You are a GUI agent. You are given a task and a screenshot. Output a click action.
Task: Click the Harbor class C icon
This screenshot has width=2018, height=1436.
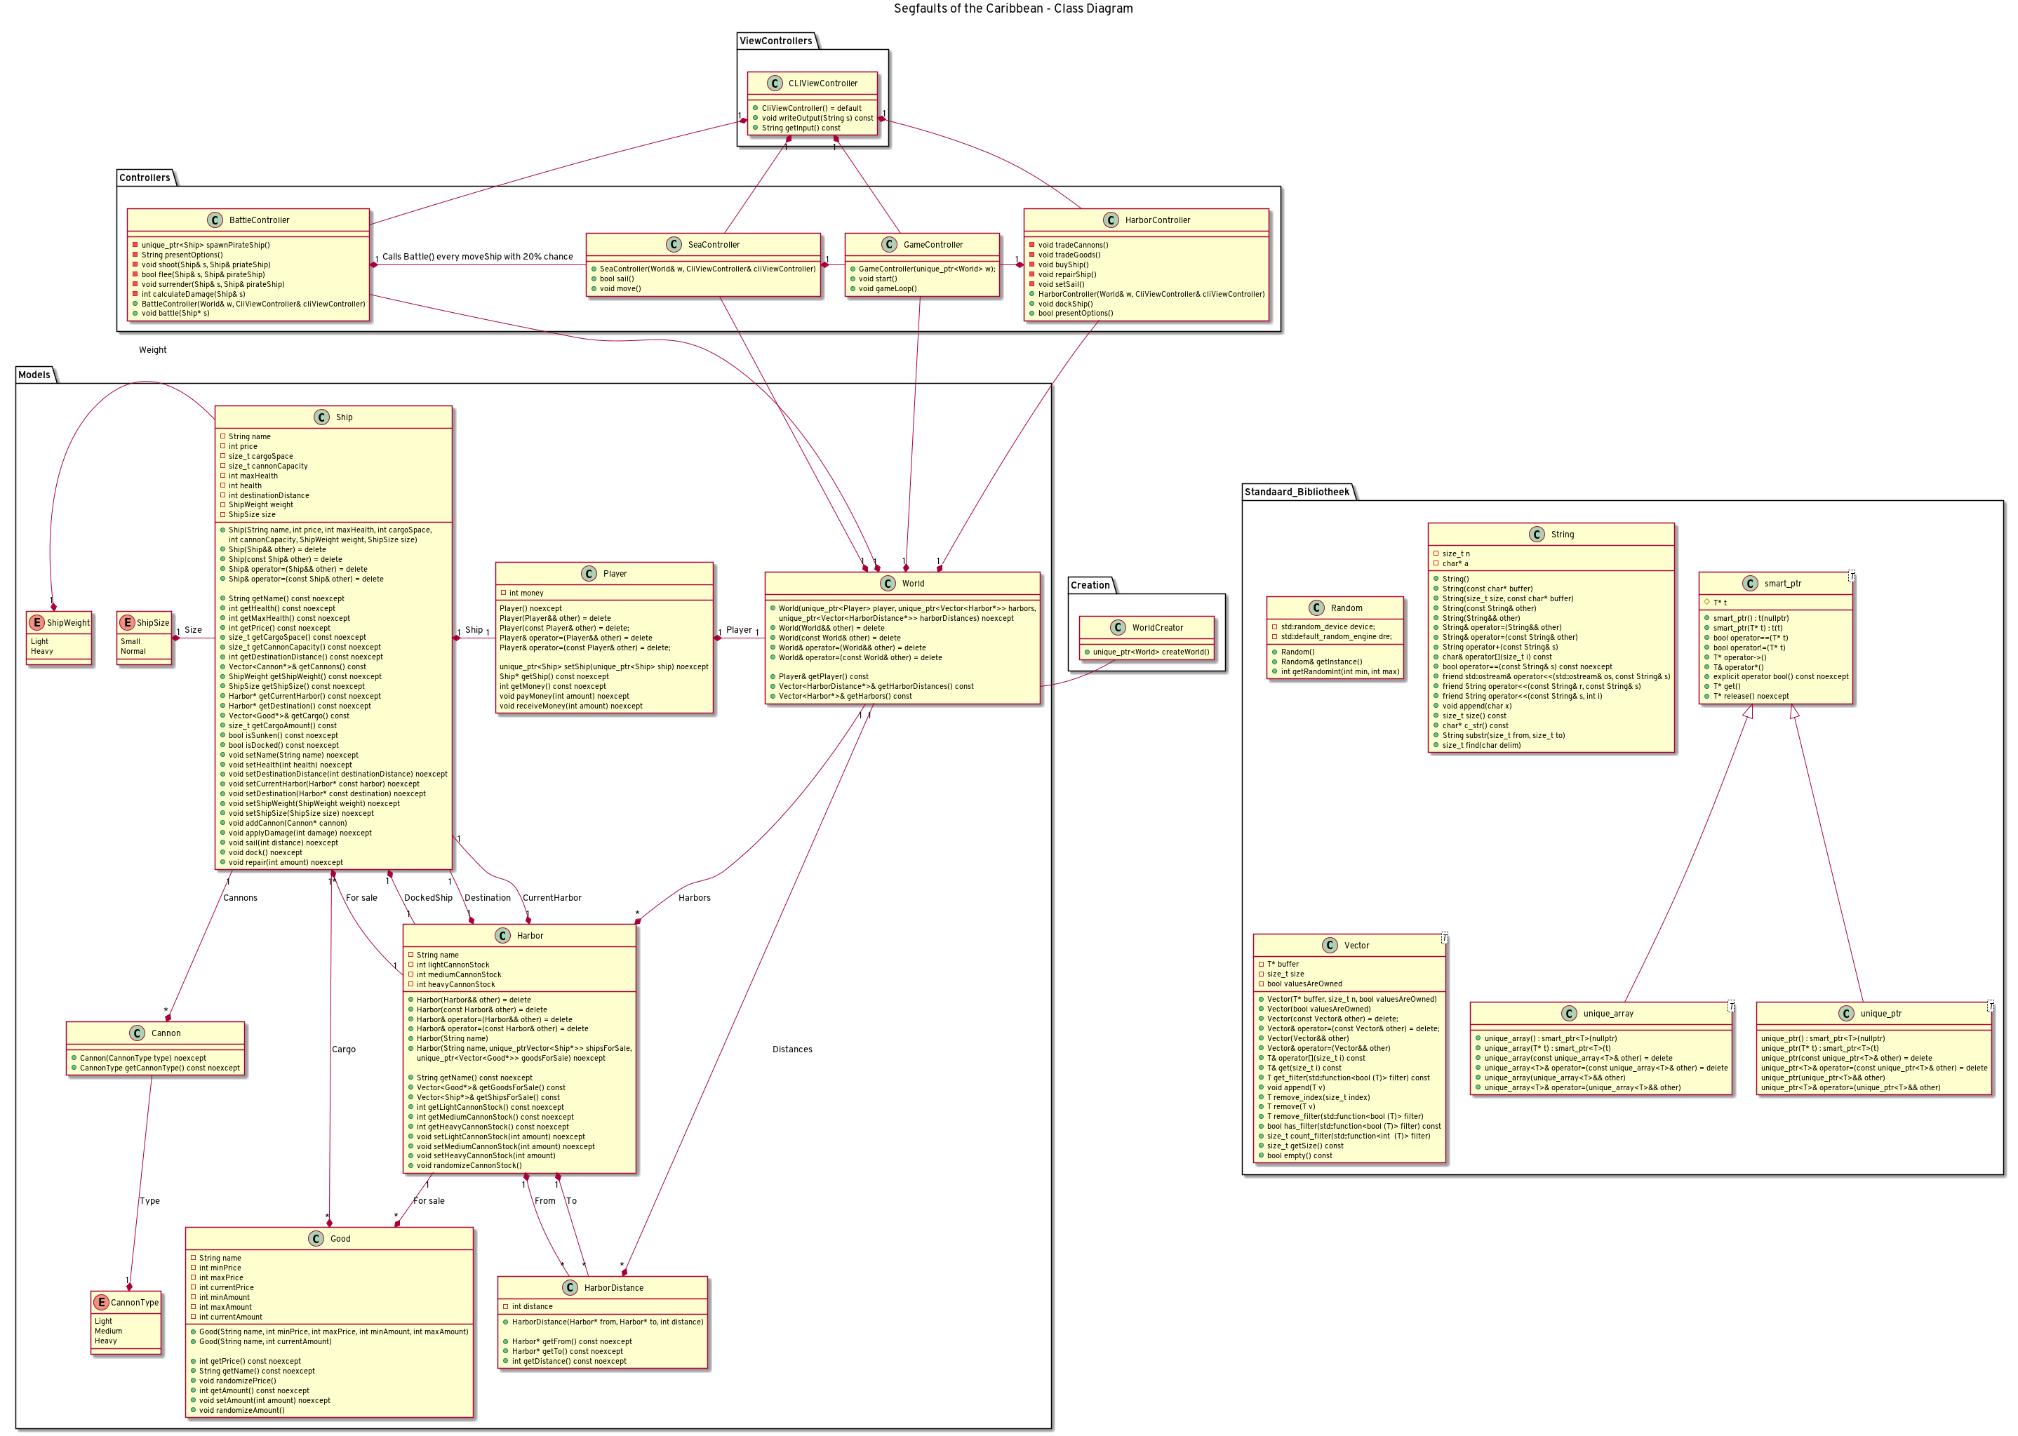click(x=502, y=936)
